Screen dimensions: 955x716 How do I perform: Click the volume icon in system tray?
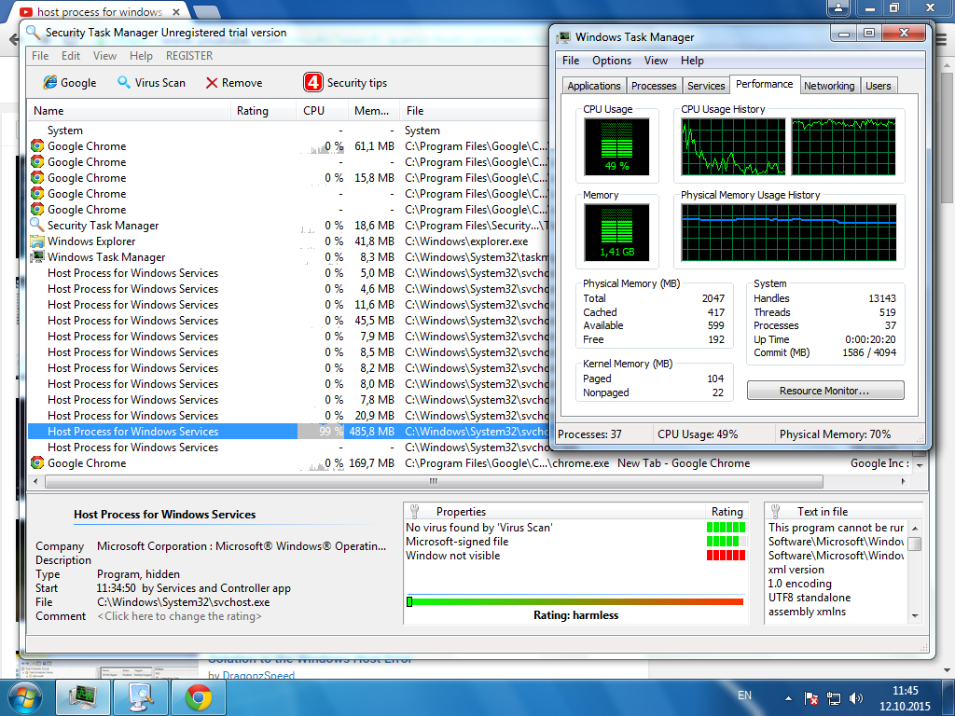[856, 698]
